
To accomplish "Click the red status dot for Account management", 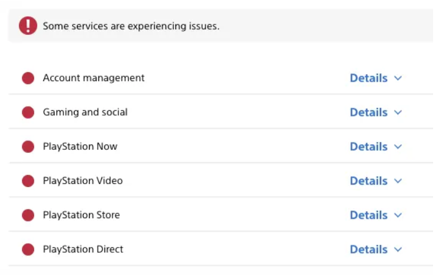I will pos(28,78).
